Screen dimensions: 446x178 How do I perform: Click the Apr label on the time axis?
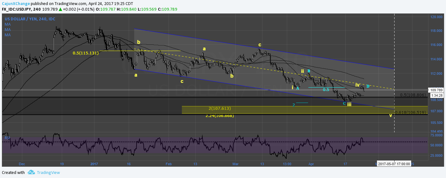click(x=311, y=164)
